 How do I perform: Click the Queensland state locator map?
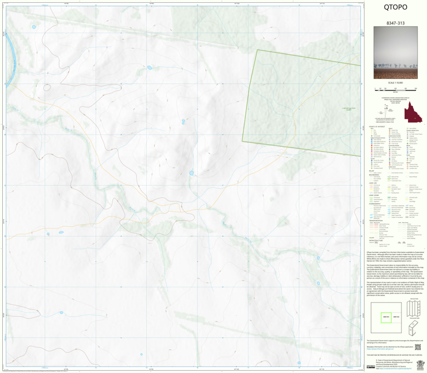413,112
